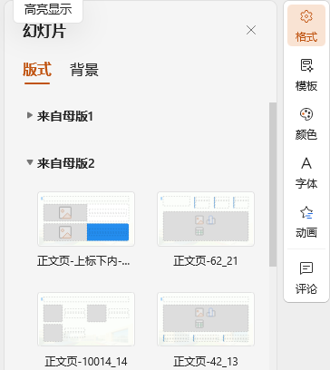This screenshot has height=370, width=330.
Task: Click the 幻灯片 panel title
Action: pyautogui.click(x=44, y=31)
